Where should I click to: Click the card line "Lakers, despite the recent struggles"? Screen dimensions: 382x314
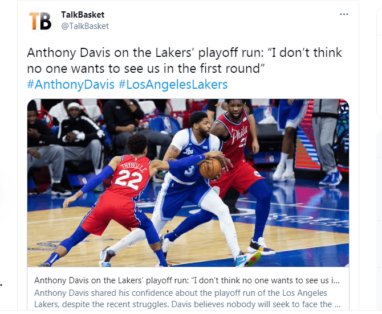coord(187,304)
